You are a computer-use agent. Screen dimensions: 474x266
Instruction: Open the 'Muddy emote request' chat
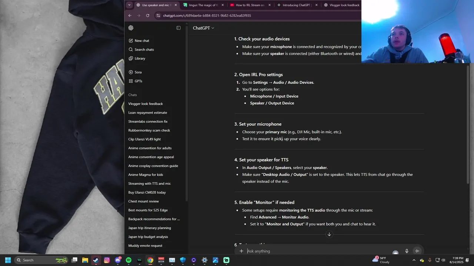click(145, 246)
